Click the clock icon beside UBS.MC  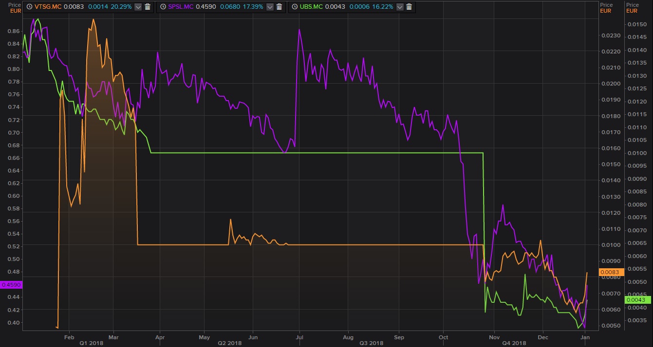pyautogui.click(x=294, y=7)
